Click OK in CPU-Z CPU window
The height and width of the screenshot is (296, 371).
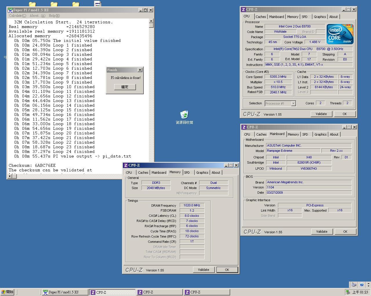[345, 114]
